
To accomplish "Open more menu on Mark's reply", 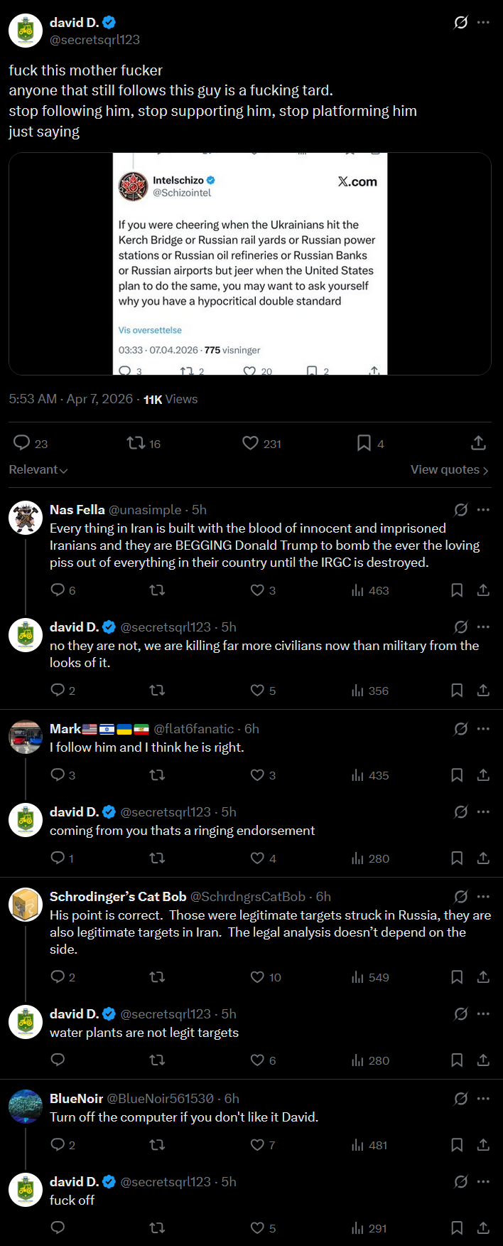I will tap(484, 728).
